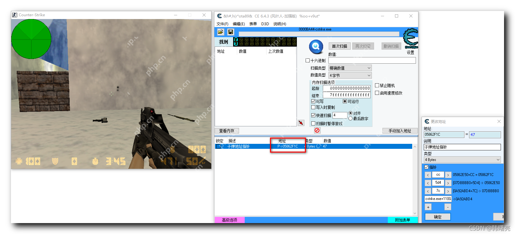
Task: Click the 7c offset input field
Action: click(438, 191)
